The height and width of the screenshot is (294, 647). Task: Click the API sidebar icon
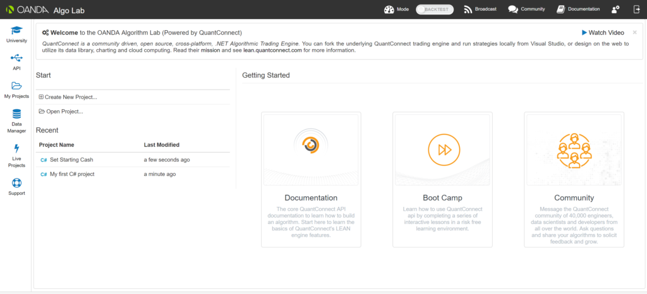[x=16, y=59]
